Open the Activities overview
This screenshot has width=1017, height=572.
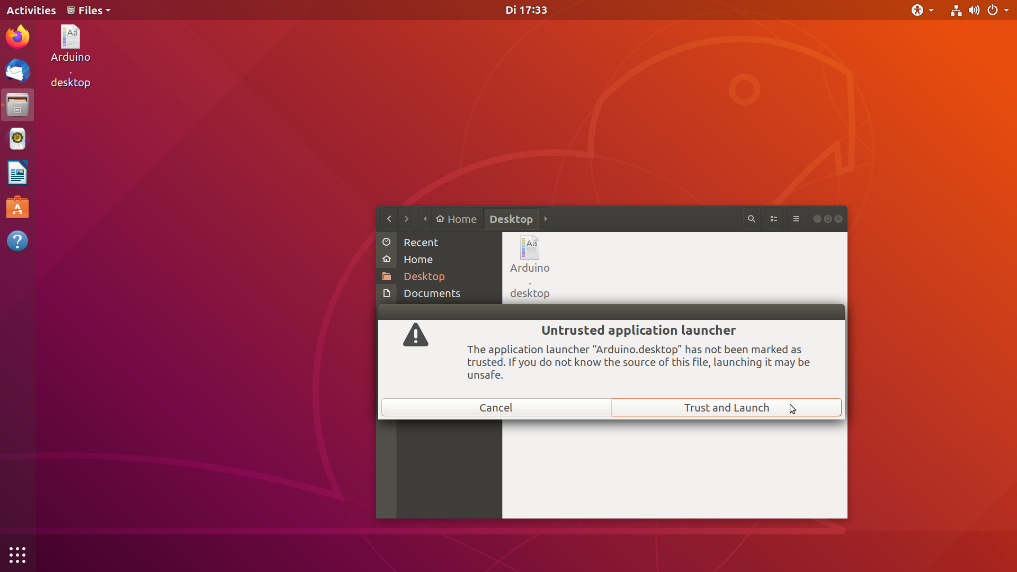[31, 10]
